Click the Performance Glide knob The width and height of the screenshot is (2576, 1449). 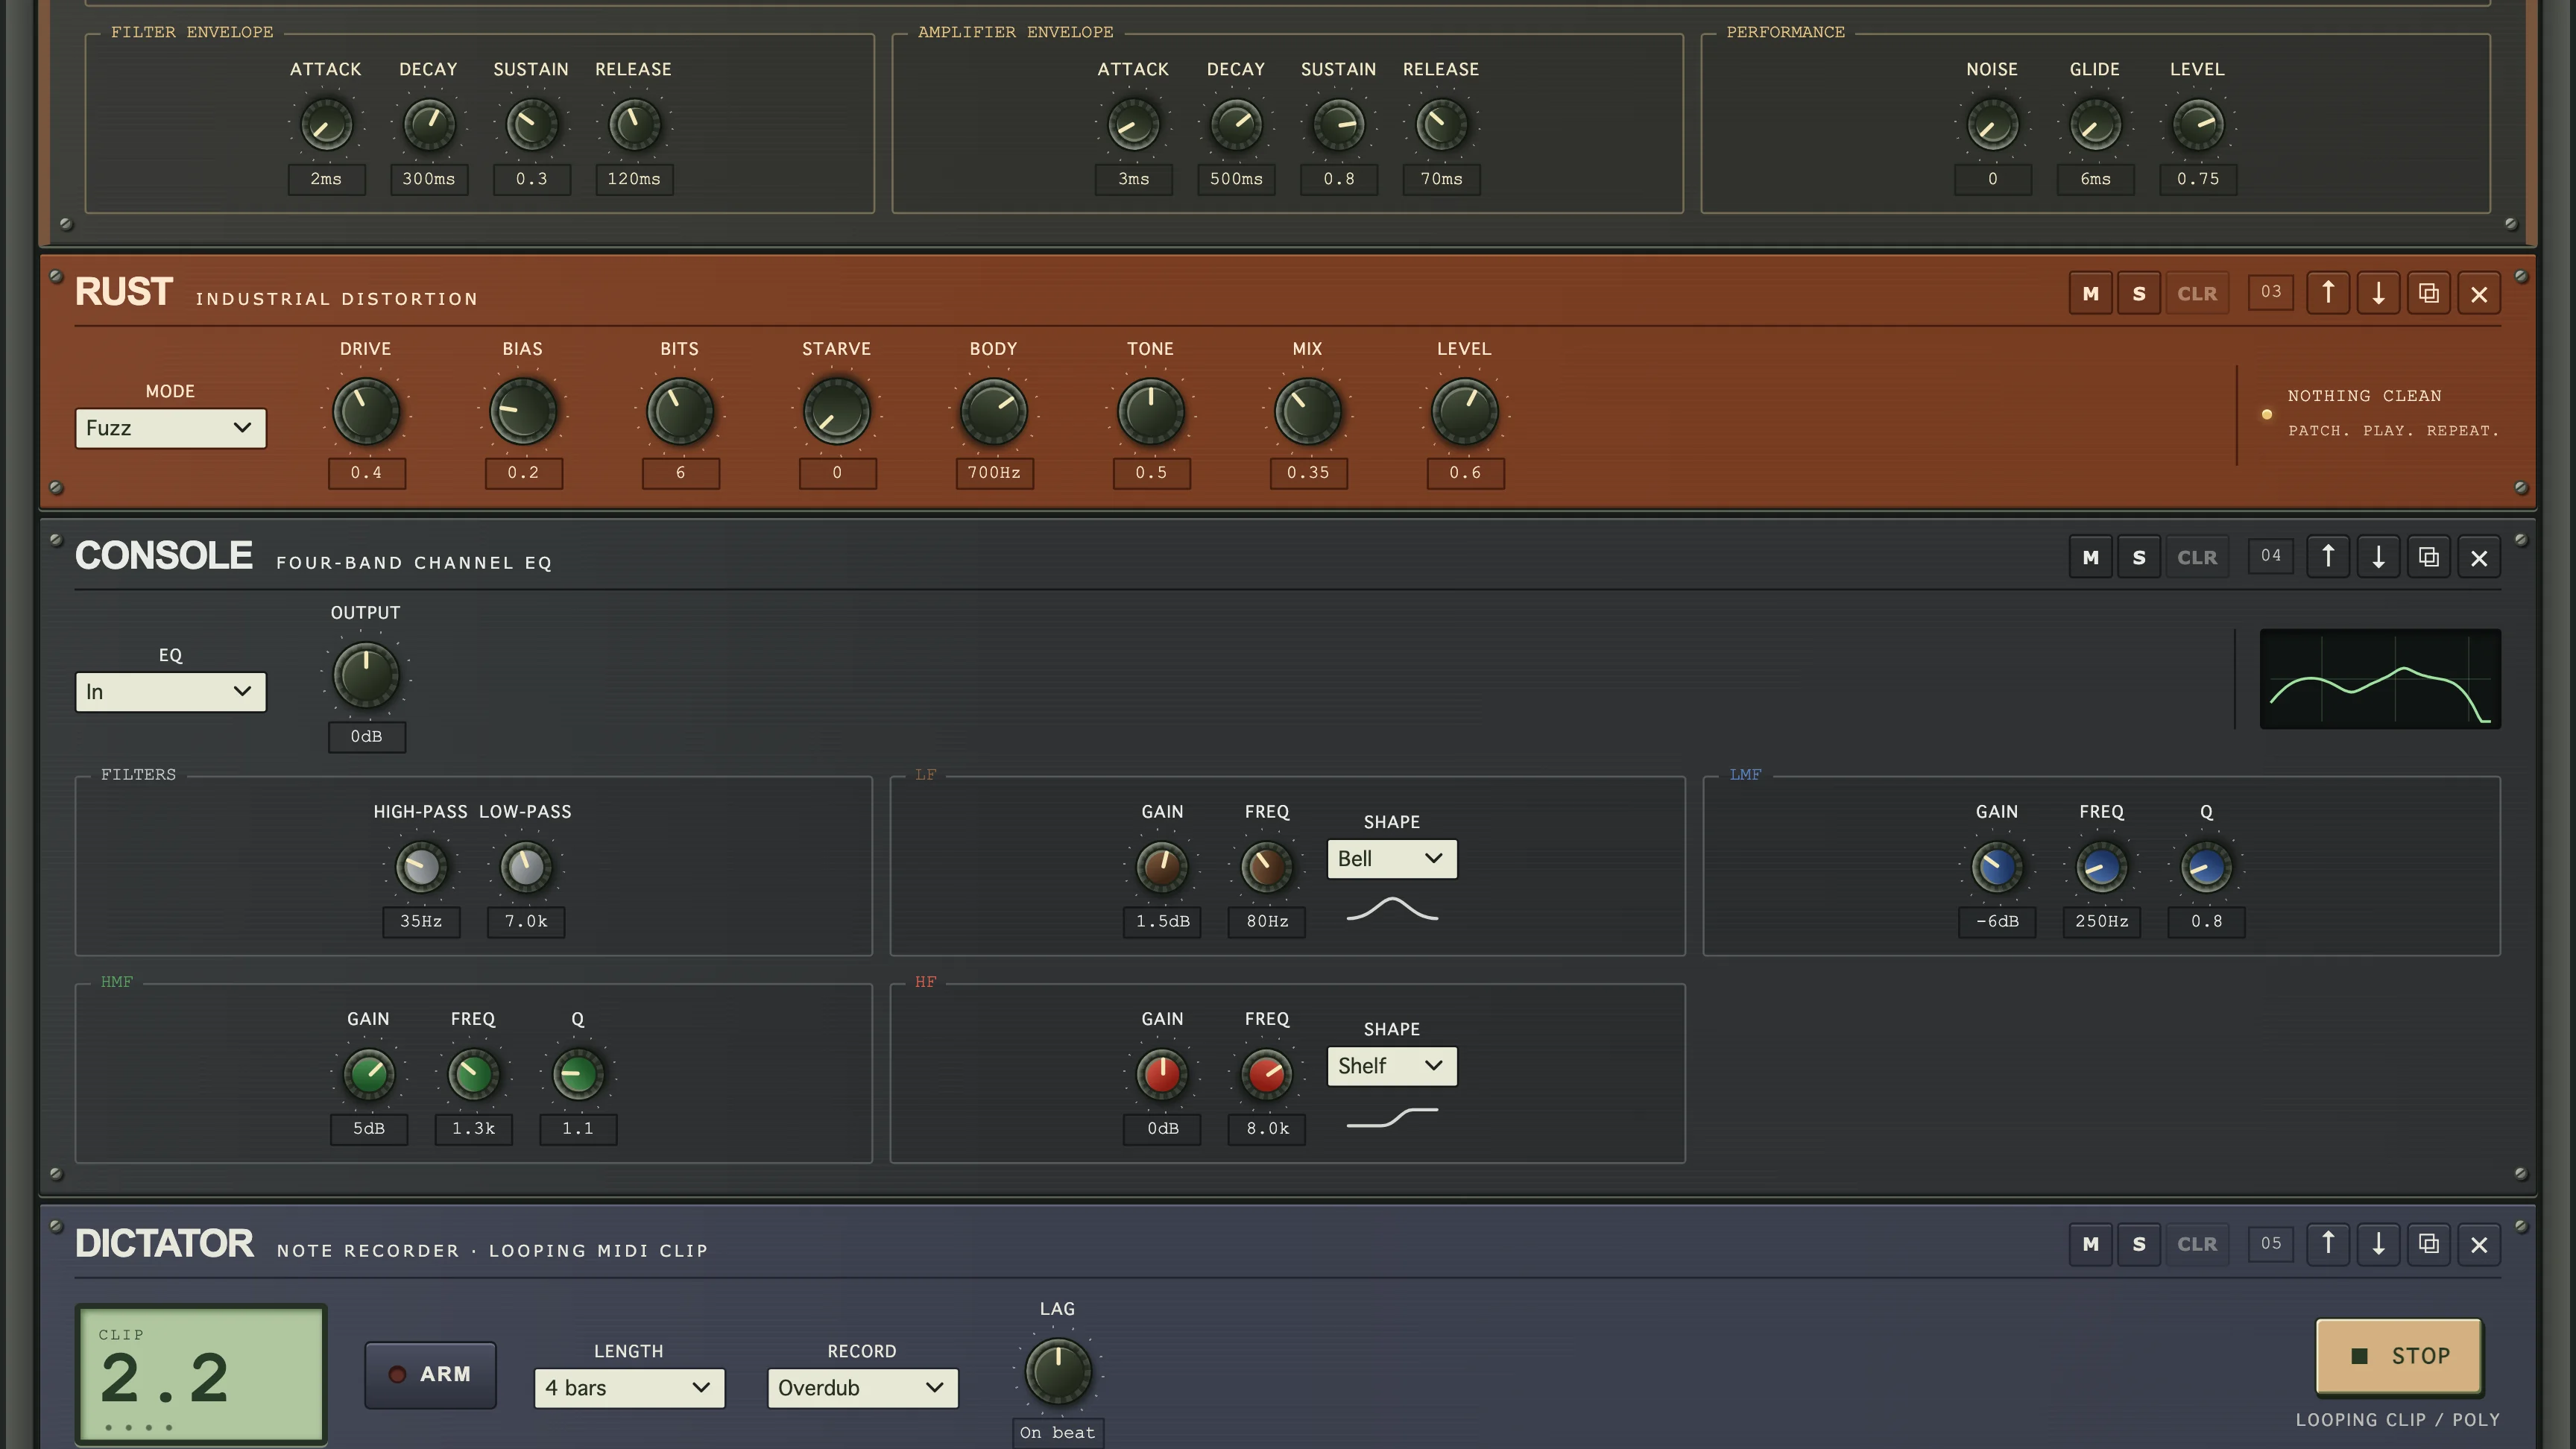[x=2095, y=125]
